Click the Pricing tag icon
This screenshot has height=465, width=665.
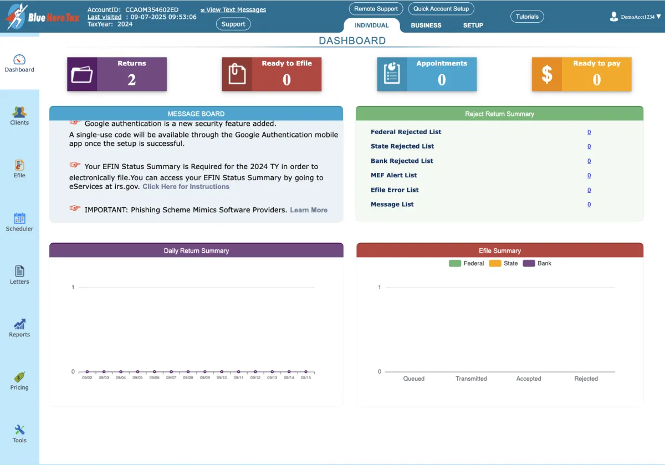19,377
